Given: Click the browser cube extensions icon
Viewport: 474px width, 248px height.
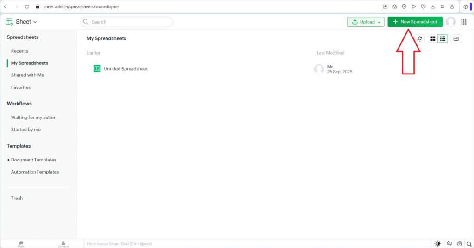Looking at the screenshot, I should tap(466, 6).
